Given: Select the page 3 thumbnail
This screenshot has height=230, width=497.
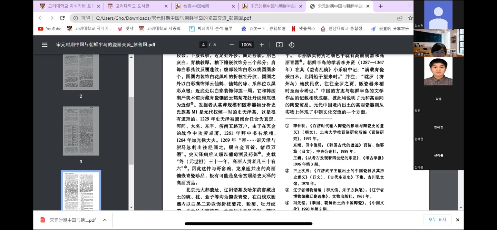Looking at the screenshot, I should point(81,131).
